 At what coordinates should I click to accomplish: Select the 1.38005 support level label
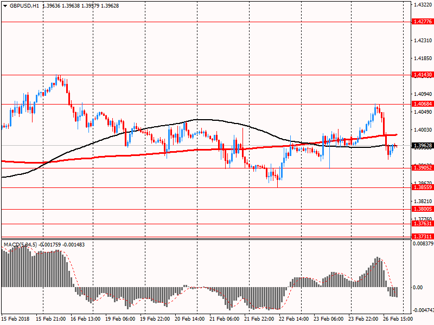point(422,209)
